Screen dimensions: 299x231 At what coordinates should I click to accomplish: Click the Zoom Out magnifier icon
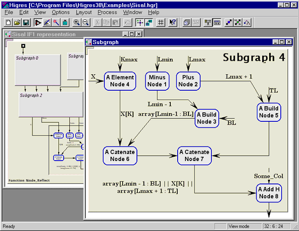[x=86, y=22]
